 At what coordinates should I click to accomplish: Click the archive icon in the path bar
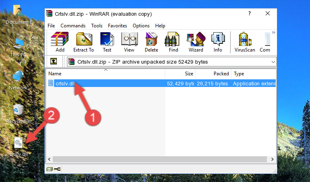pos(71,62)
